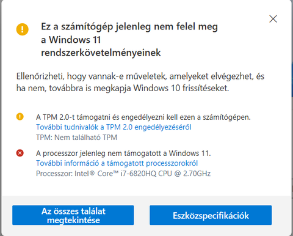Image resolution: width=293 pixels, height=236 pixels.
Task: Open 'Eszközspecifikációk' button
Action: point(211,215)
